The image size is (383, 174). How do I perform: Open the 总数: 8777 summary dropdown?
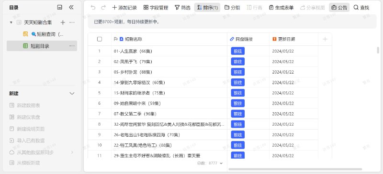tap(210, 163)
